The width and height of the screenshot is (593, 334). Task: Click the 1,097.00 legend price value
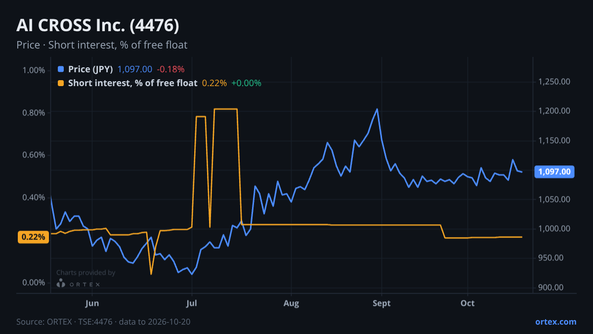pos(135,69)
